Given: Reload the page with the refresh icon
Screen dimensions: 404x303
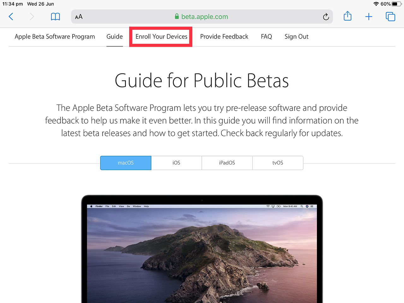Looking at the screenshot, I should click(326, 17).
